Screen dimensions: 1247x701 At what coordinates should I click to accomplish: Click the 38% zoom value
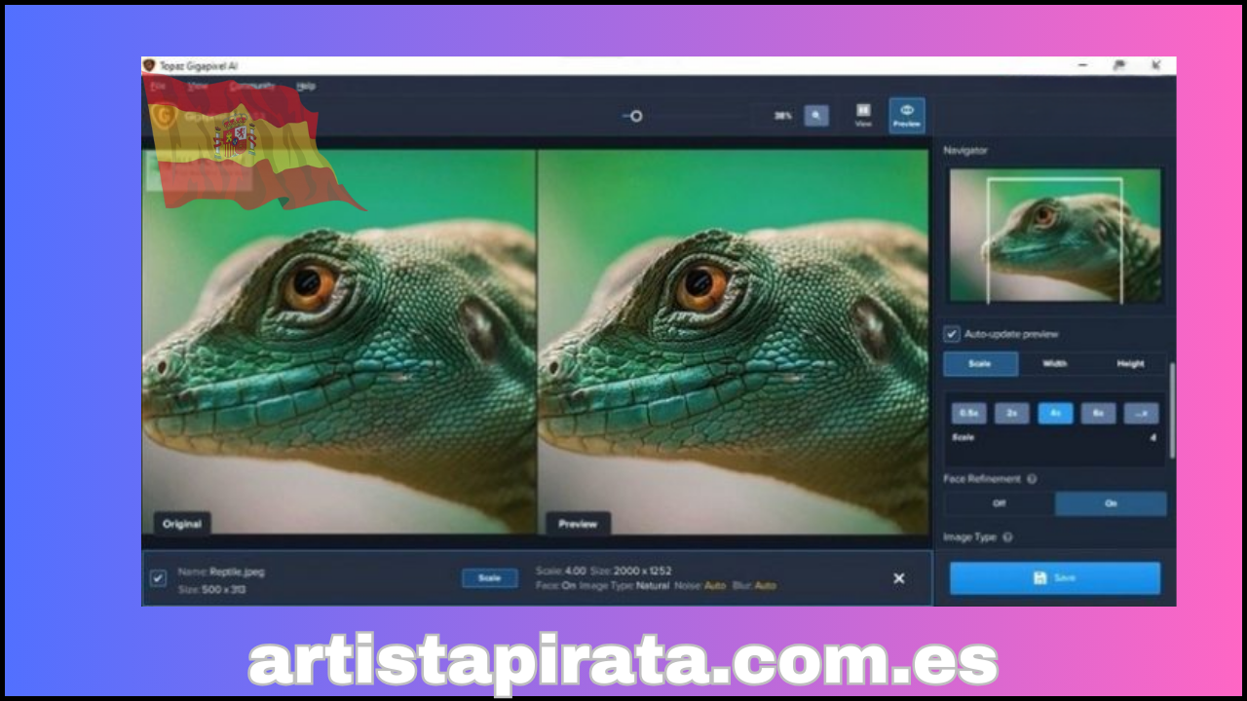tap(783, 116)
